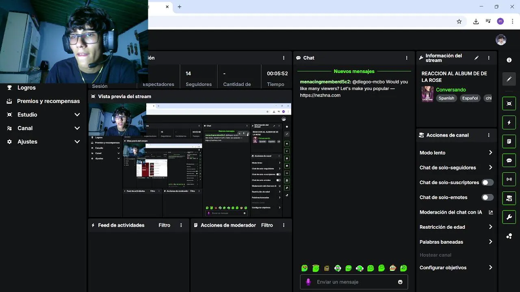Screen dimensions: 520x292
Task: Open Chat de solo-seguidores options
Action: click(456, 167)
